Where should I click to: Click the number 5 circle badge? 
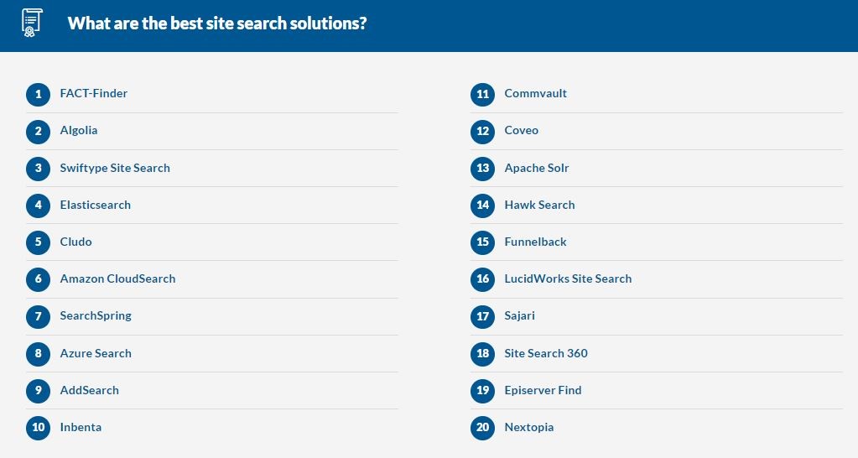click(x=39, y=242)
